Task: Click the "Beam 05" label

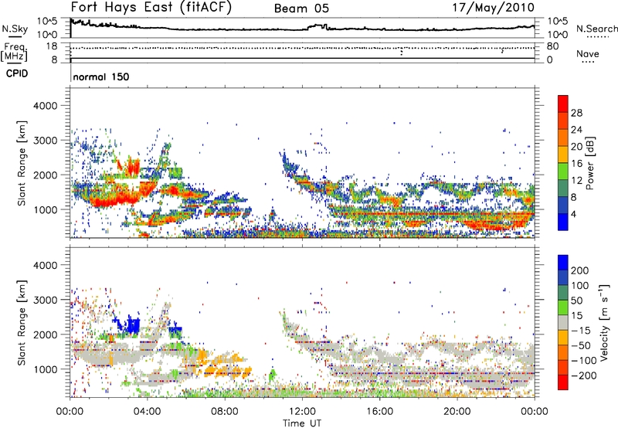Action: (301, 8)
